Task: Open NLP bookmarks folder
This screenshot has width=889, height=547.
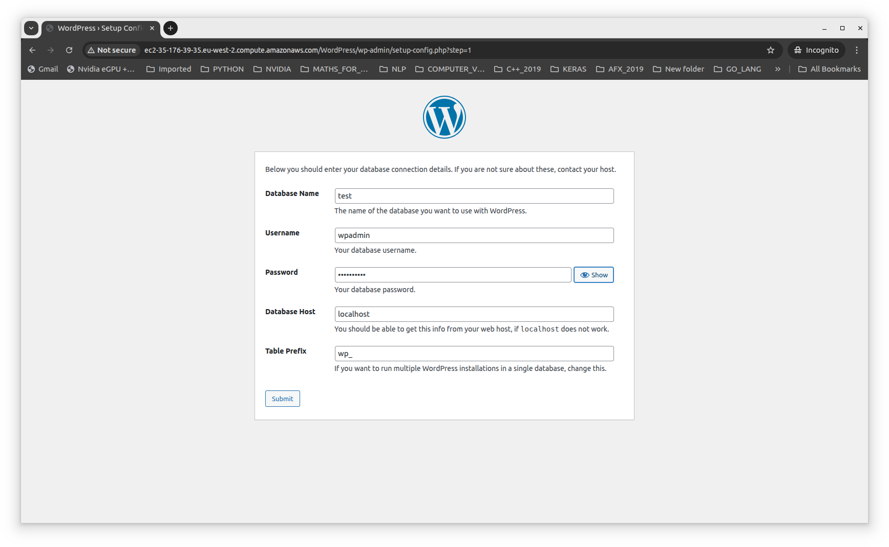Action: tap(393, 69)
